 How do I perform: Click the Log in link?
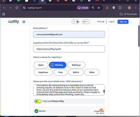click(112, 22)
